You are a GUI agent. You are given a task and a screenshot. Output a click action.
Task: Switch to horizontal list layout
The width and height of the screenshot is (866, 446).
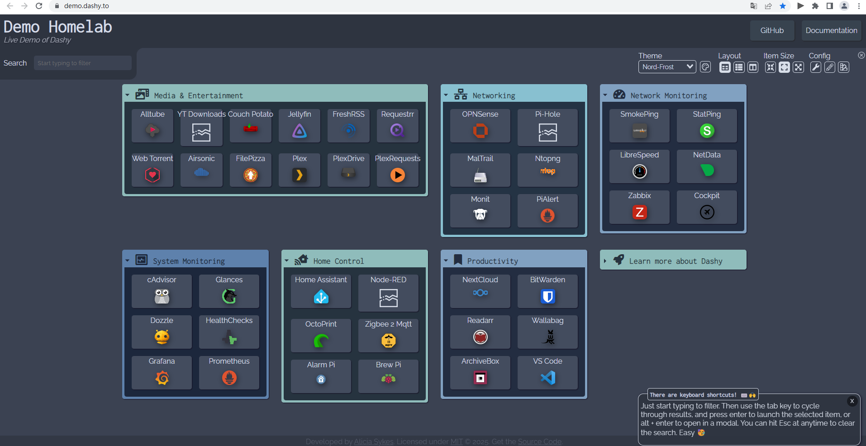point(739,67)
